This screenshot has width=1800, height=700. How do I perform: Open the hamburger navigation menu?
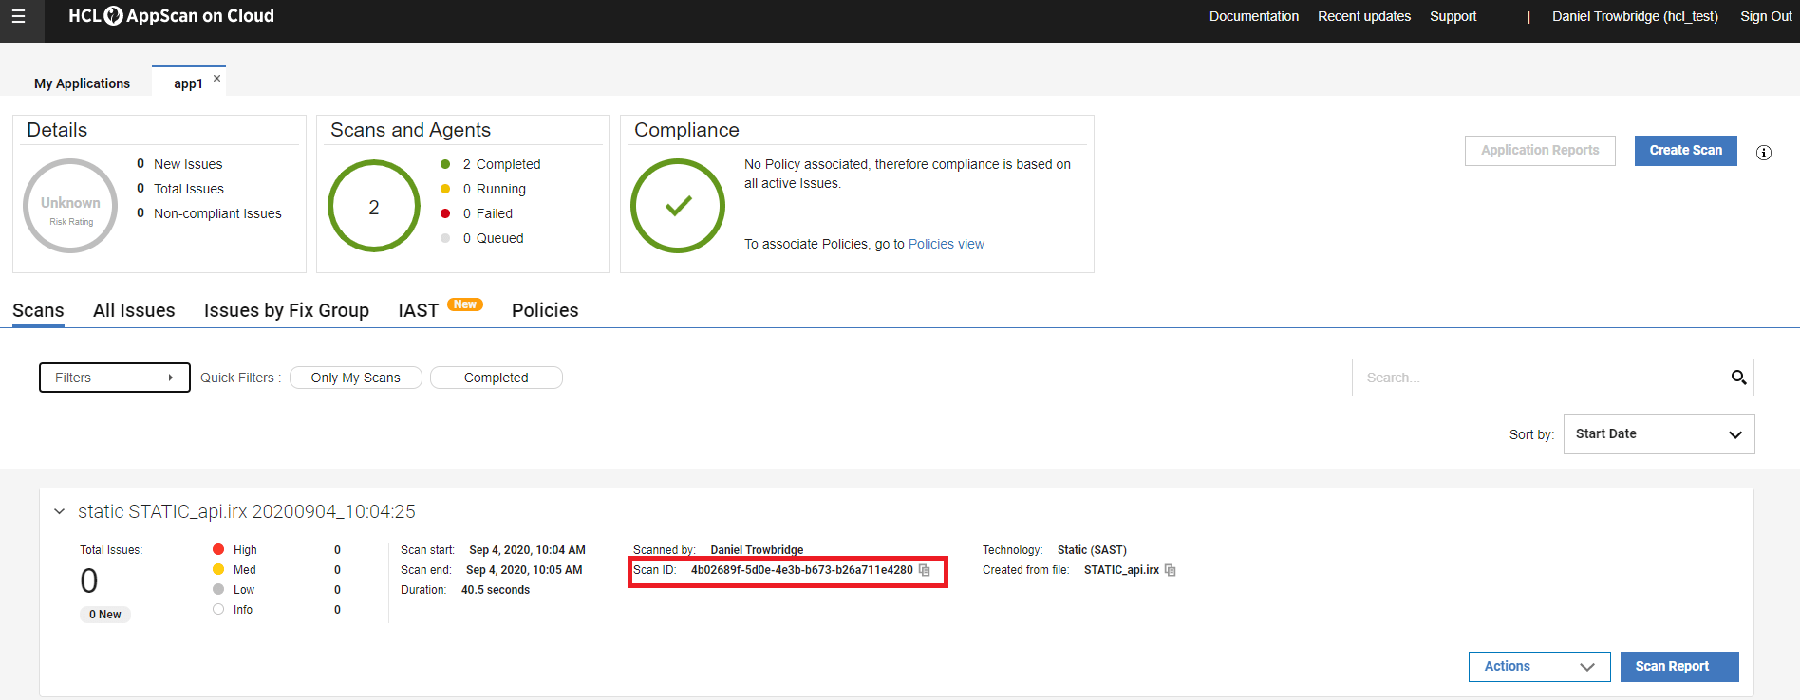coord(18,17)
